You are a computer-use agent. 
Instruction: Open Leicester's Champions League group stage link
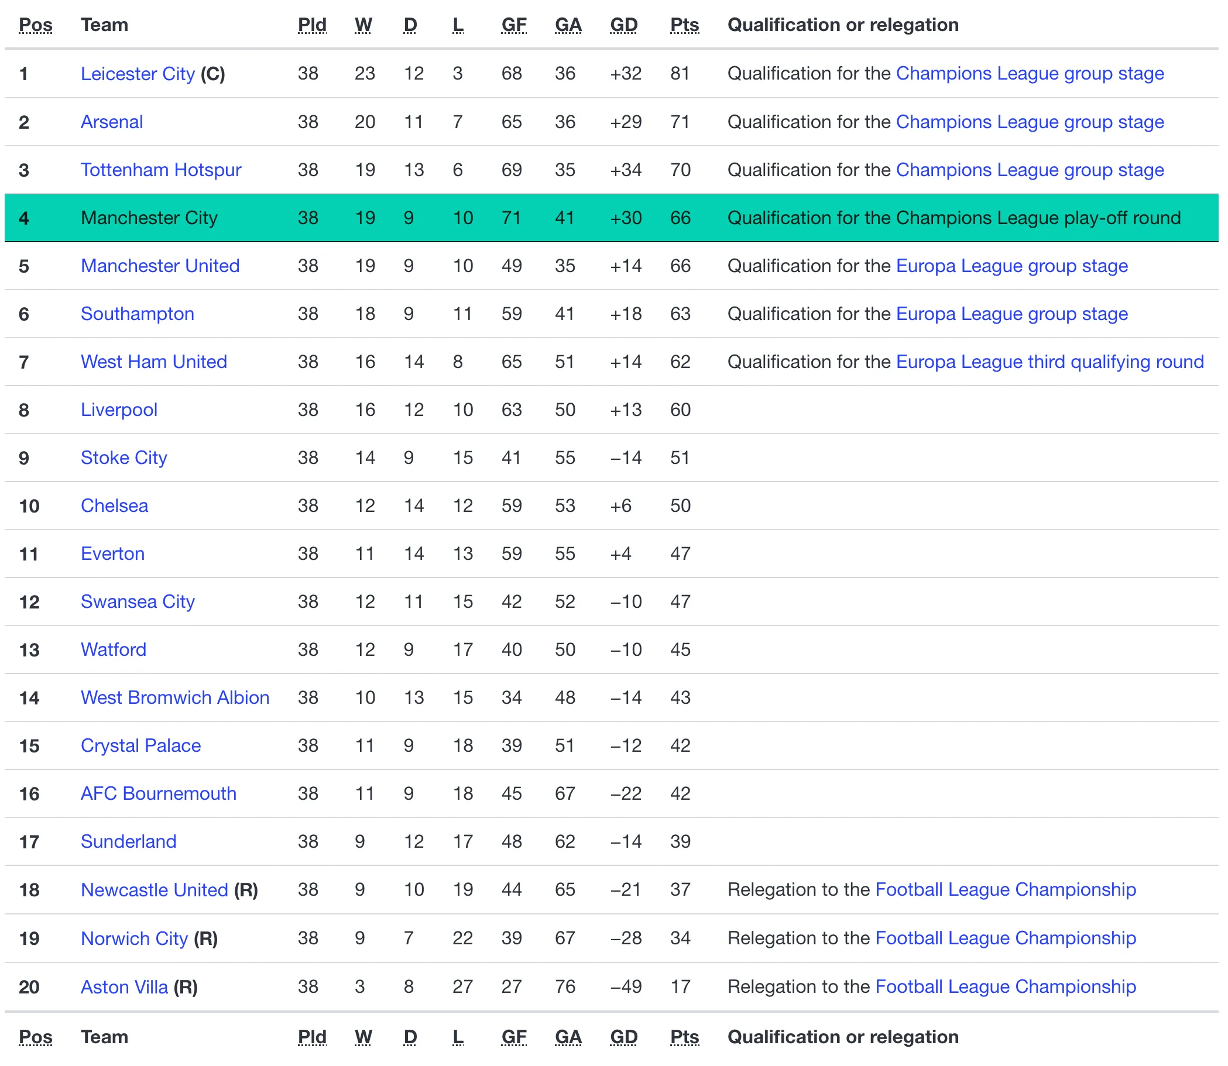pos(1029,74)
